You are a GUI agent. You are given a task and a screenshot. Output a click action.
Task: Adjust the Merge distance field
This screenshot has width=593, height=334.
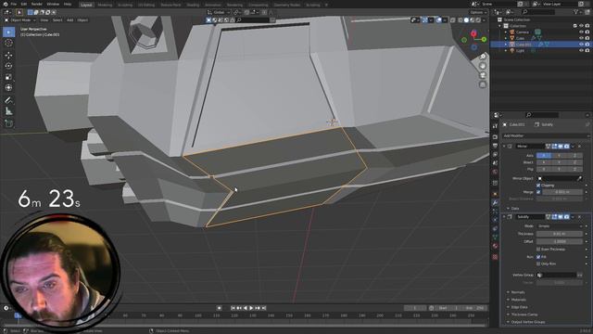coord(562,192)
